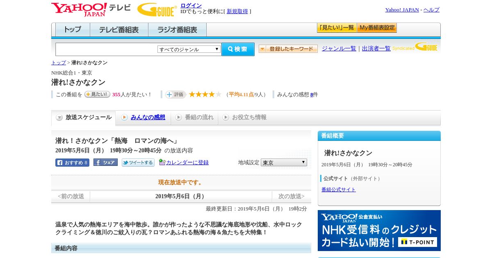Click the star rating display

point(205,94)
